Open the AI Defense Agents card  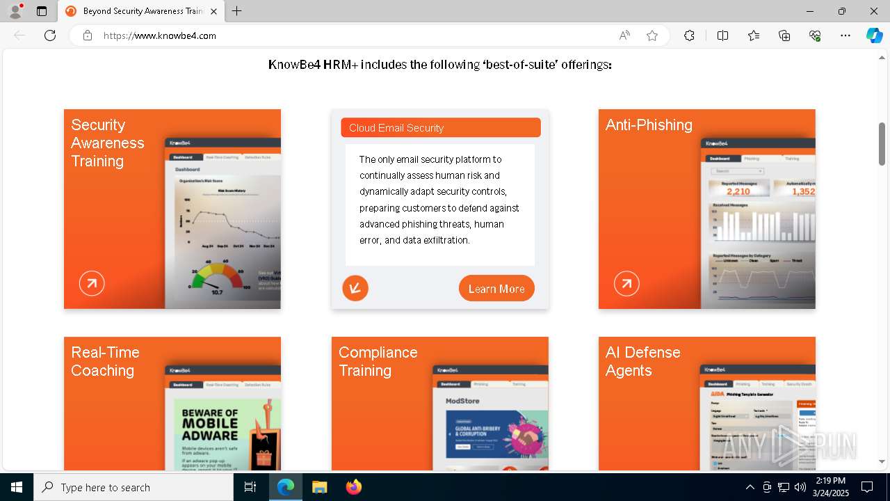pyautogui.click(x=707, y=404)
